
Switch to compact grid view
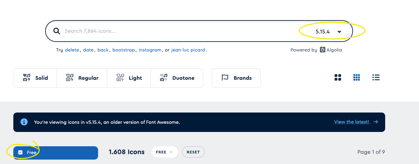point(356,78)
